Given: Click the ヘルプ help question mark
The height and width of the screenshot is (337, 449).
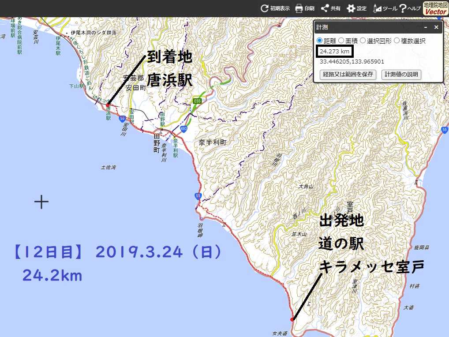Looking at the screenshot, I should 403,8.
